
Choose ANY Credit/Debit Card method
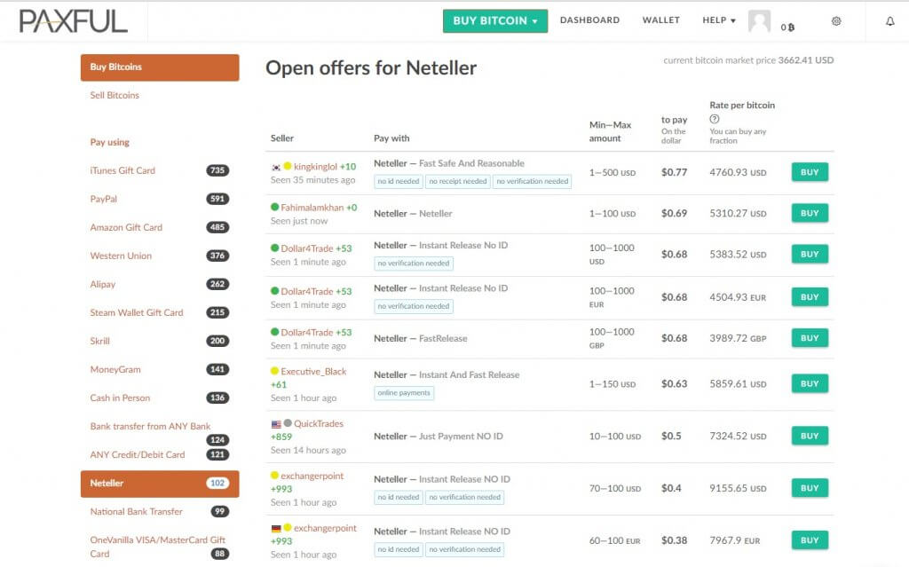(138, 454)
